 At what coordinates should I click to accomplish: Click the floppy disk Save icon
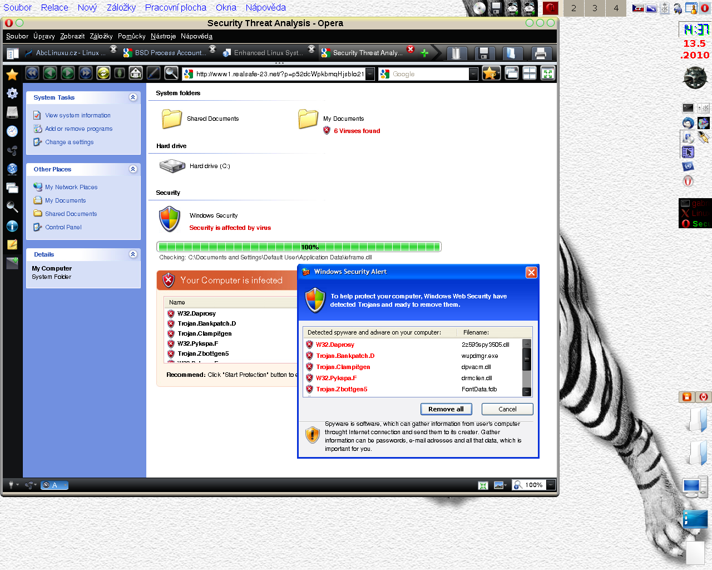pos(483,53)
